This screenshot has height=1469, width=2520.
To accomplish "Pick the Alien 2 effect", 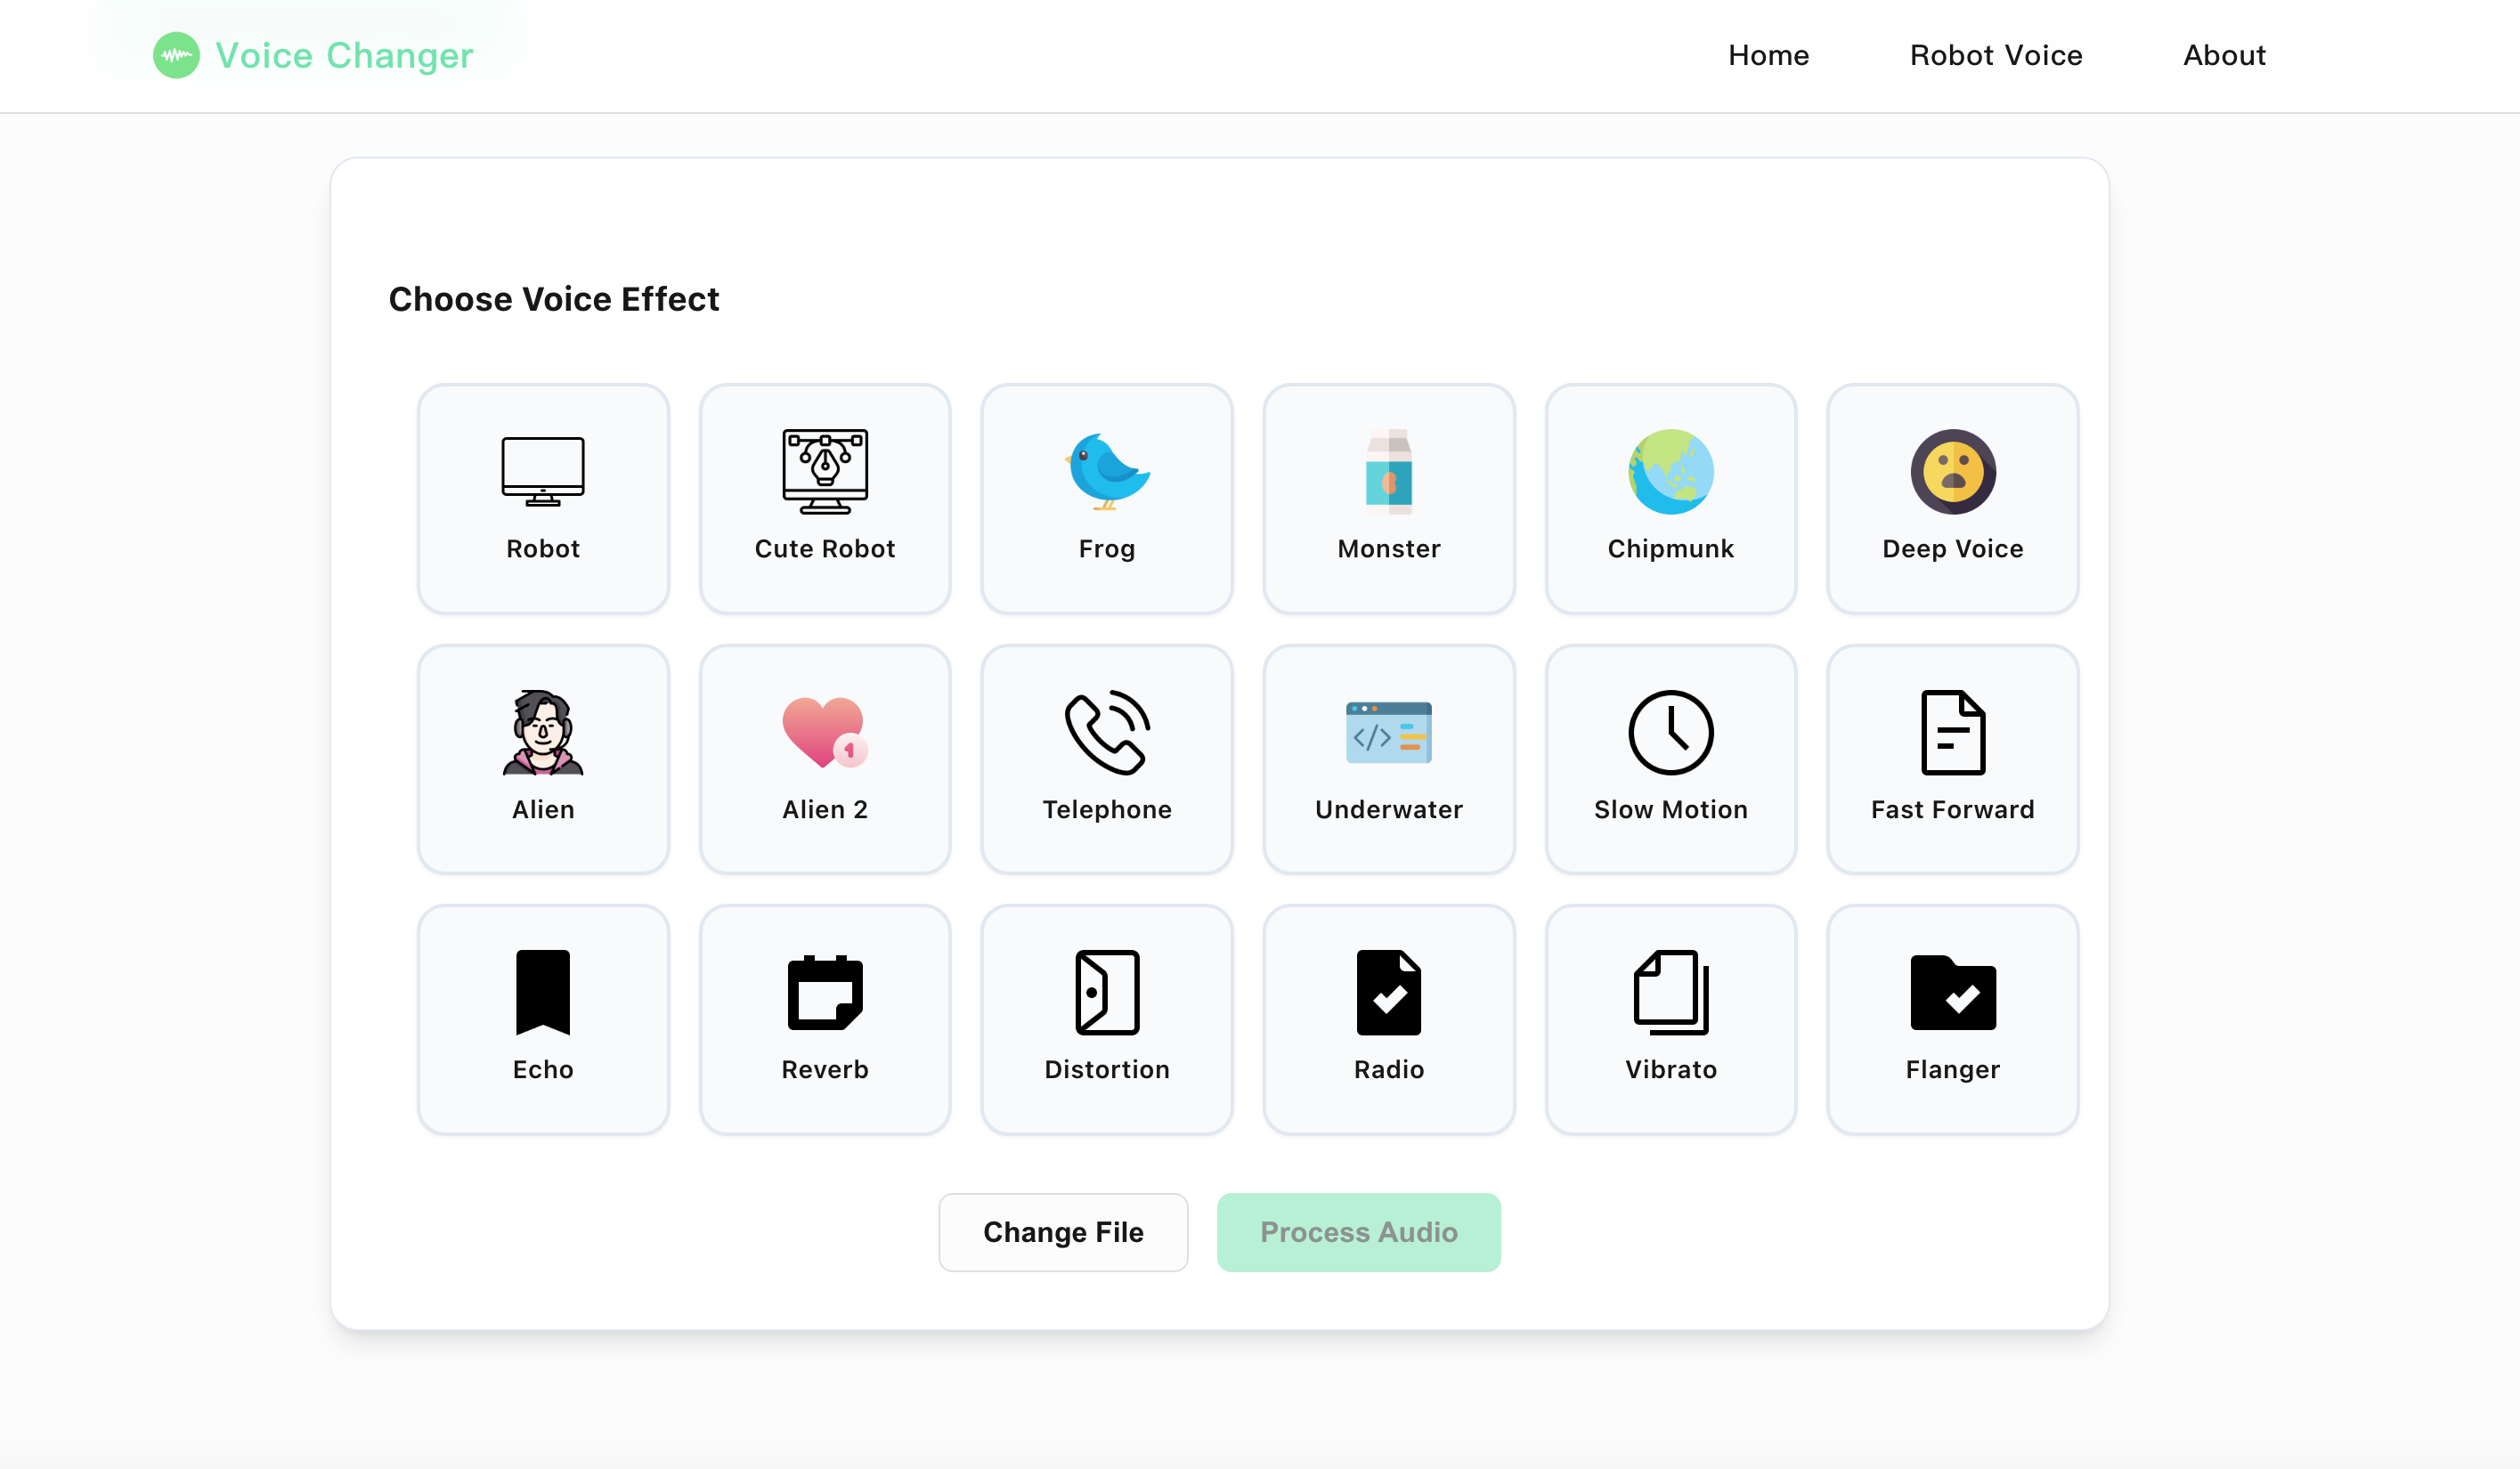I will [x=825, y=760].
